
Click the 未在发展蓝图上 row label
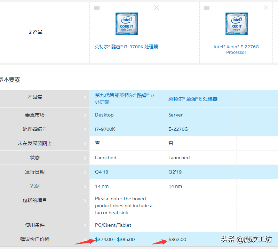tap(35, 143)
